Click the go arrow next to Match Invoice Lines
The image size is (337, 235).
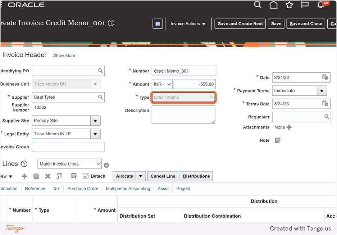tap(106, 165)
